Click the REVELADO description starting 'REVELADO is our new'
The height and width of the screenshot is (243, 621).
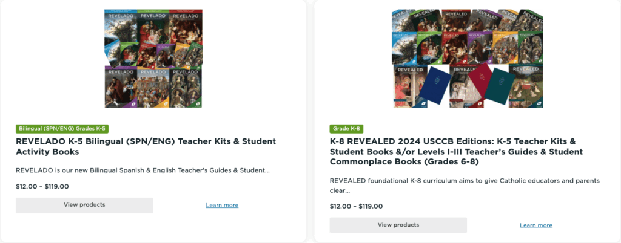click(x=143, y=170)
